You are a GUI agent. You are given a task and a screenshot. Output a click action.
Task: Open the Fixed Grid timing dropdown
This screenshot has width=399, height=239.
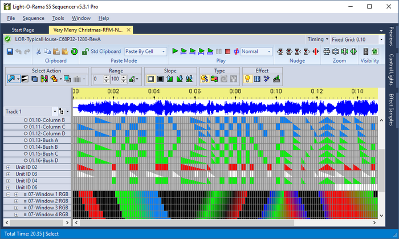coord(381,39)
